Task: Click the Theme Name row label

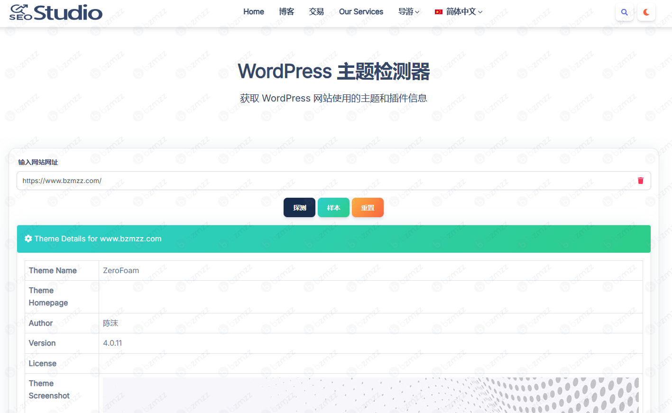Action: point(53,271)
